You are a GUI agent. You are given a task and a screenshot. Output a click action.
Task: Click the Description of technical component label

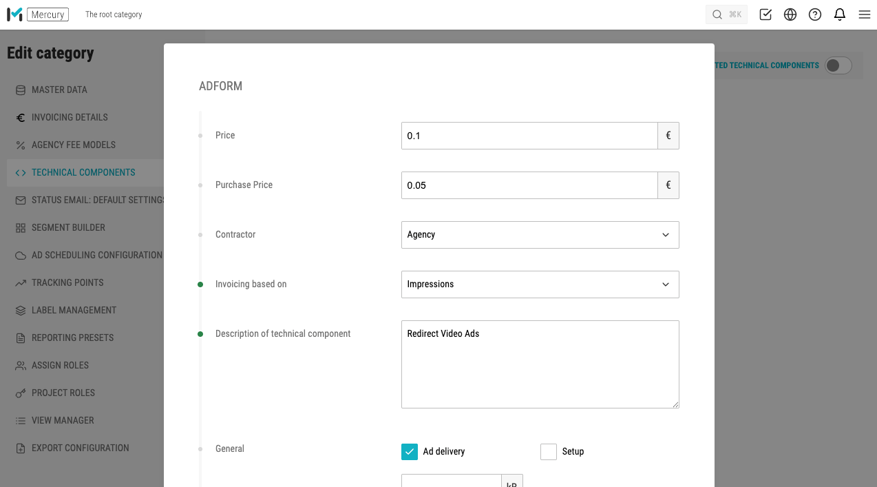pyautogui.click(x=283, y=333)
